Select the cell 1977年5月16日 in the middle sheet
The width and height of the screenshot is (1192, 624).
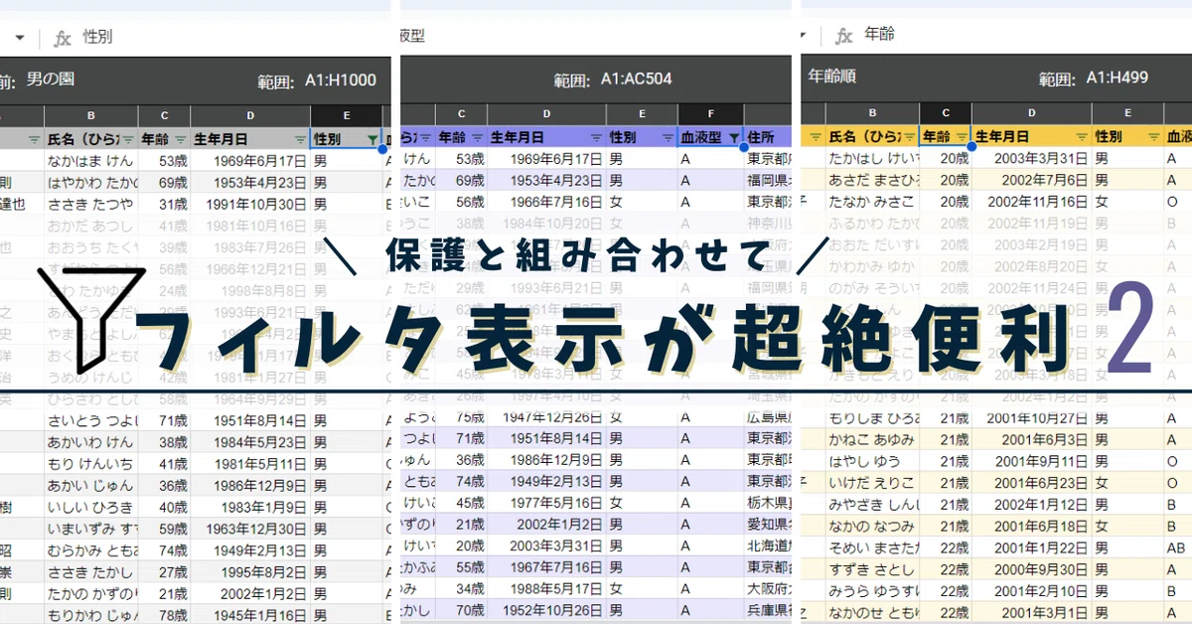pyautogui.click(x=546, y=503)
